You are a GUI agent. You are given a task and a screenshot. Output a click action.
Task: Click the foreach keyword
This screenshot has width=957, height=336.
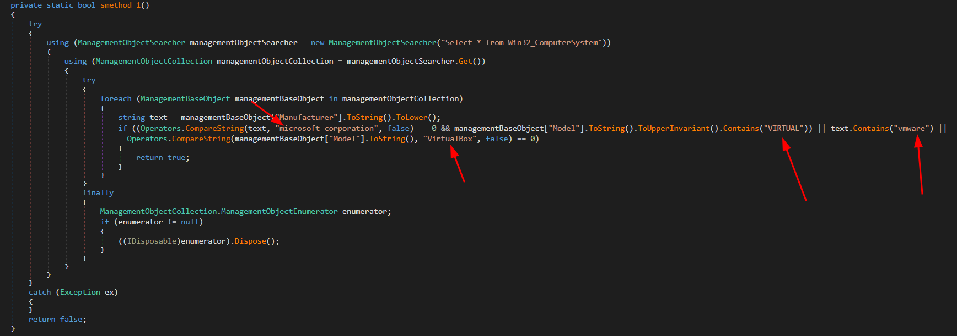click(x=116, y=99)
